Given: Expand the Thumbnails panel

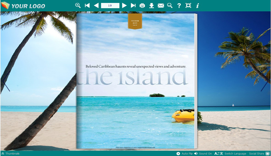Looking at the screenshot, I should 10,154.
